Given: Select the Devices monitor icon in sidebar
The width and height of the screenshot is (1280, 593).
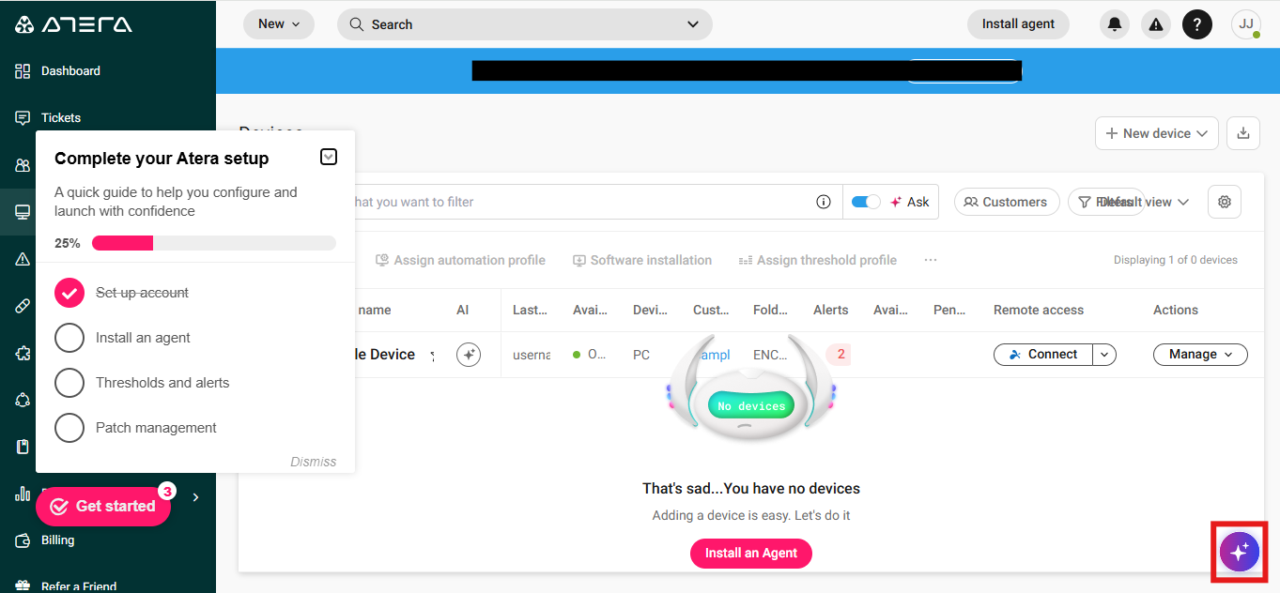Looking at the screenshot, I should click(x=23, y=212).
